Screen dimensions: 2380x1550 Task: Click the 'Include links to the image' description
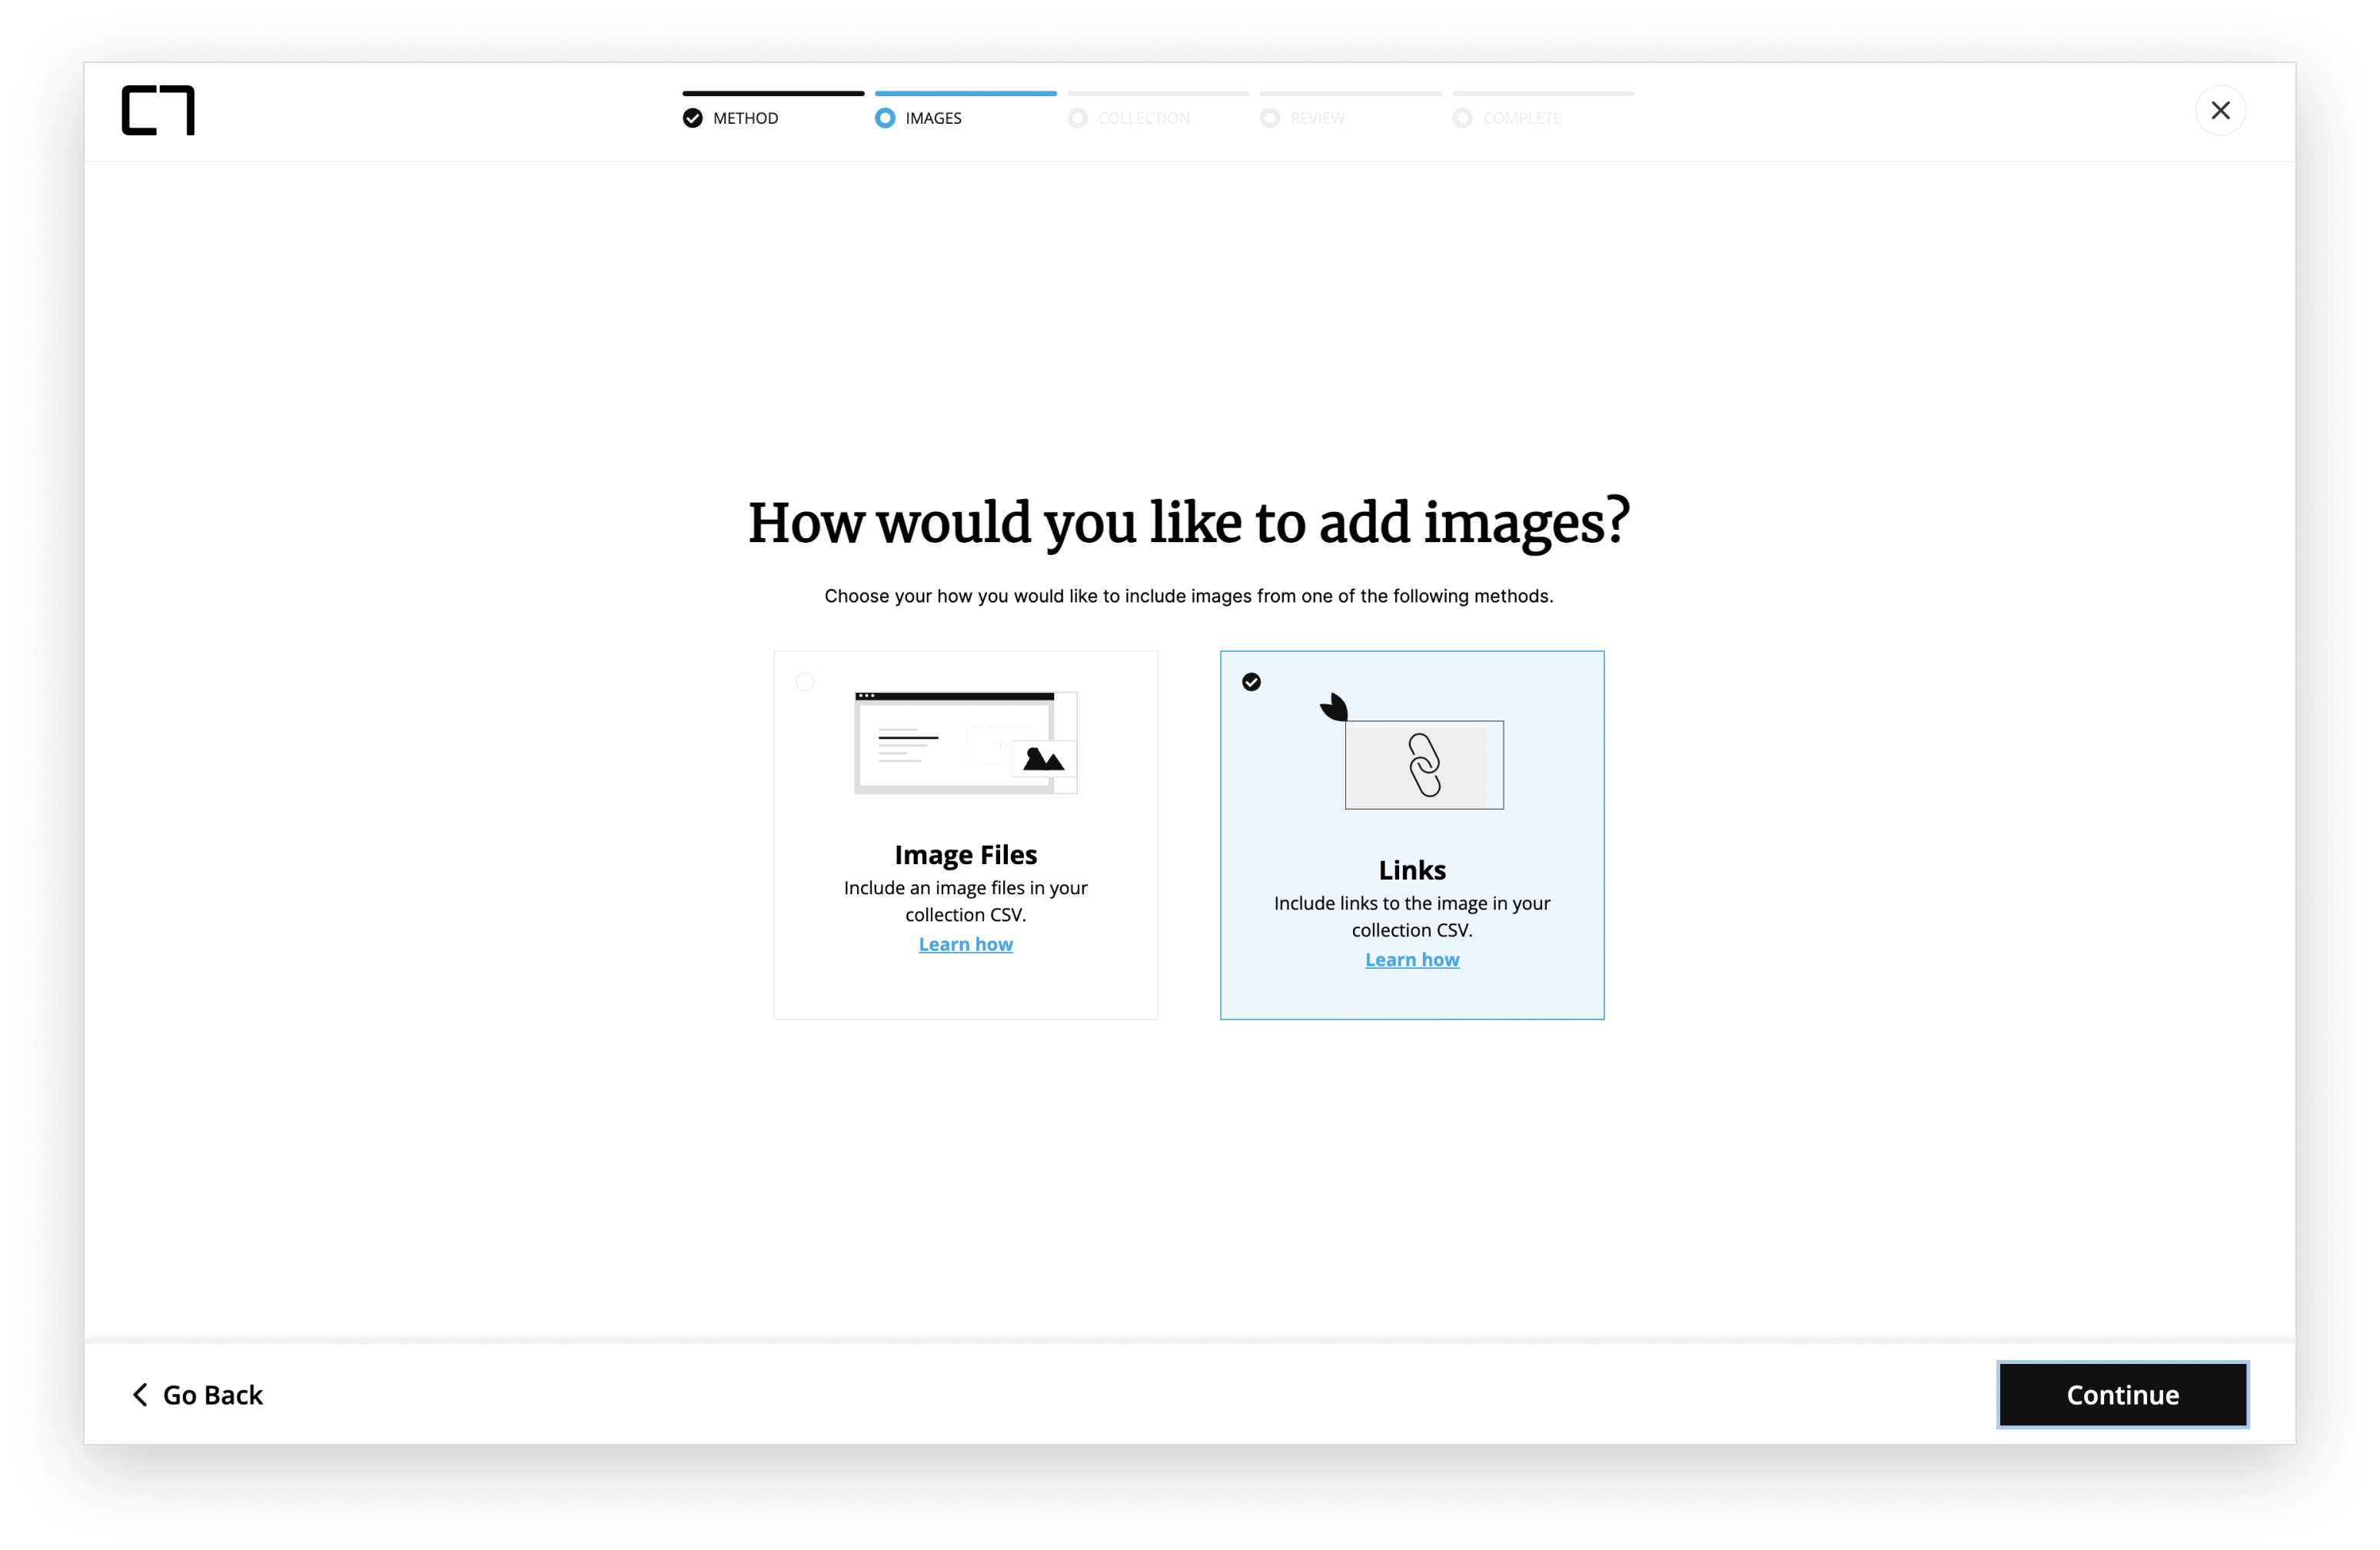pyautogui.click(x=1412, y=916)
